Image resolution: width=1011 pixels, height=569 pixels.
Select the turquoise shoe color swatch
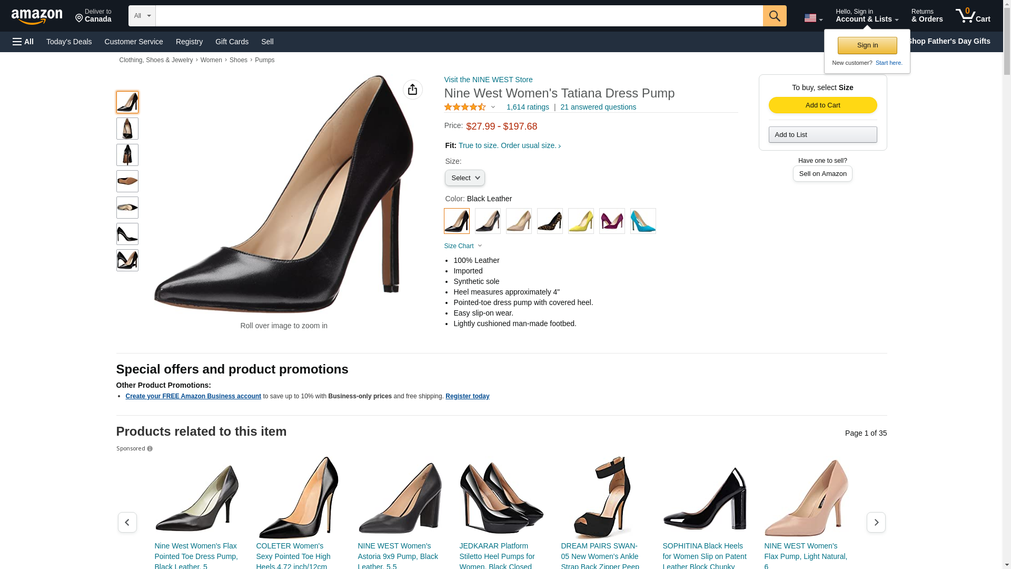[x=643, y=221]
